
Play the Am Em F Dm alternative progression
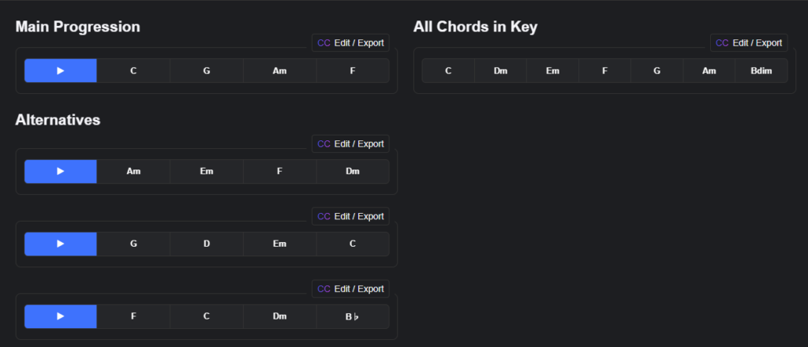coord(61,171)
